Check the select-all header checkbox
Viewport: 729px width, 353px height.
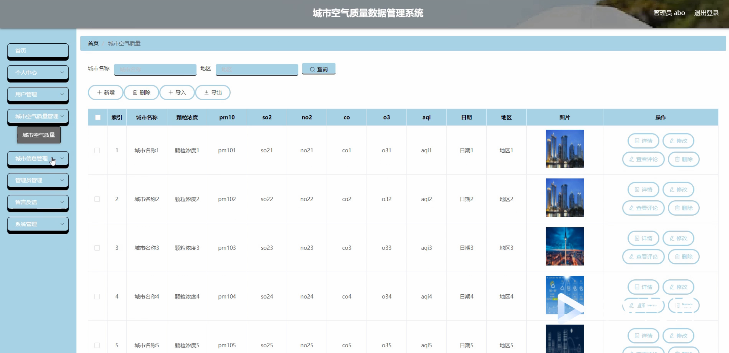[98, 117]
